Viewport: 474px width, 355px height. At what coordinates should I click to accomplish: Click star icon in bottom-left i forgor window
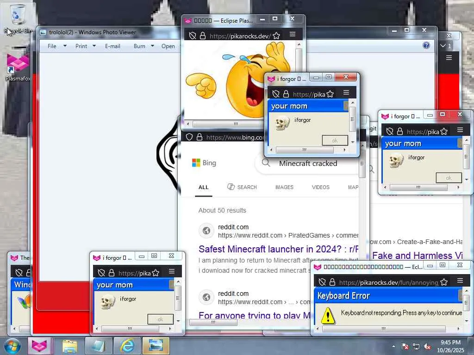pyautogui.click(x=156, y=273)
